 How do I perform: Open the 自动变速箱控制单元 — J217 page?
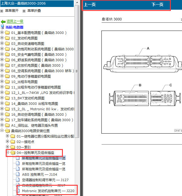[44, 185]
